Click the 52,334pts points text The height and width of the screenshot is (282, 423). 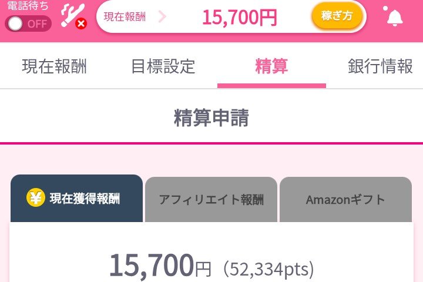tap(269, 268)
